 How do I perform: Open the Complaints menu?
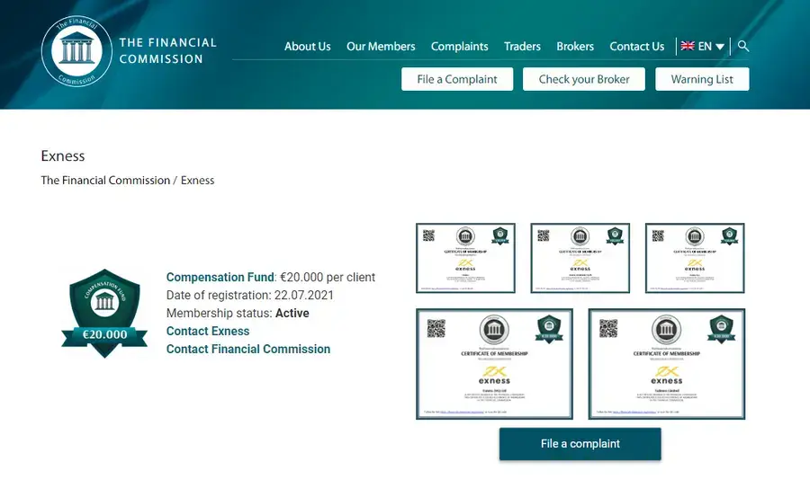[x=459, y=47]
